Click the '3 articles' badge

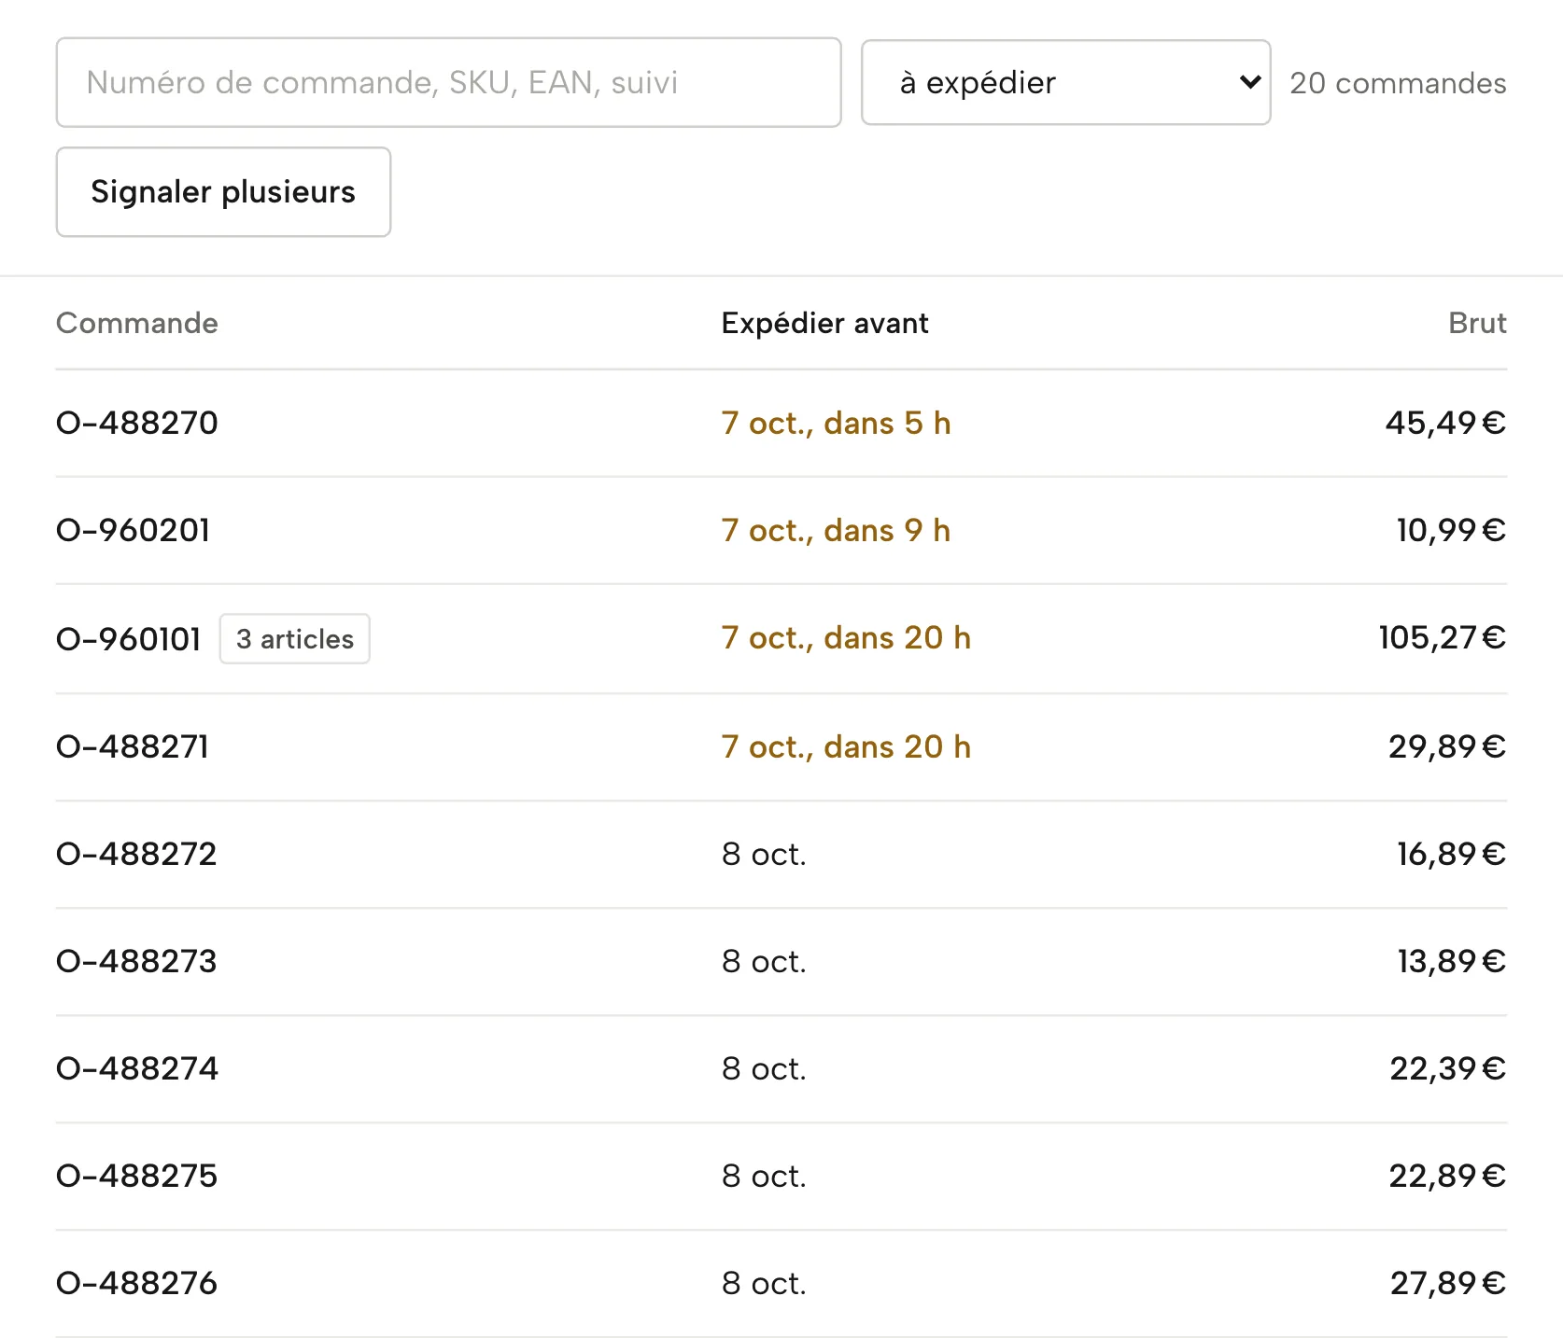click(x=295, y=639)
